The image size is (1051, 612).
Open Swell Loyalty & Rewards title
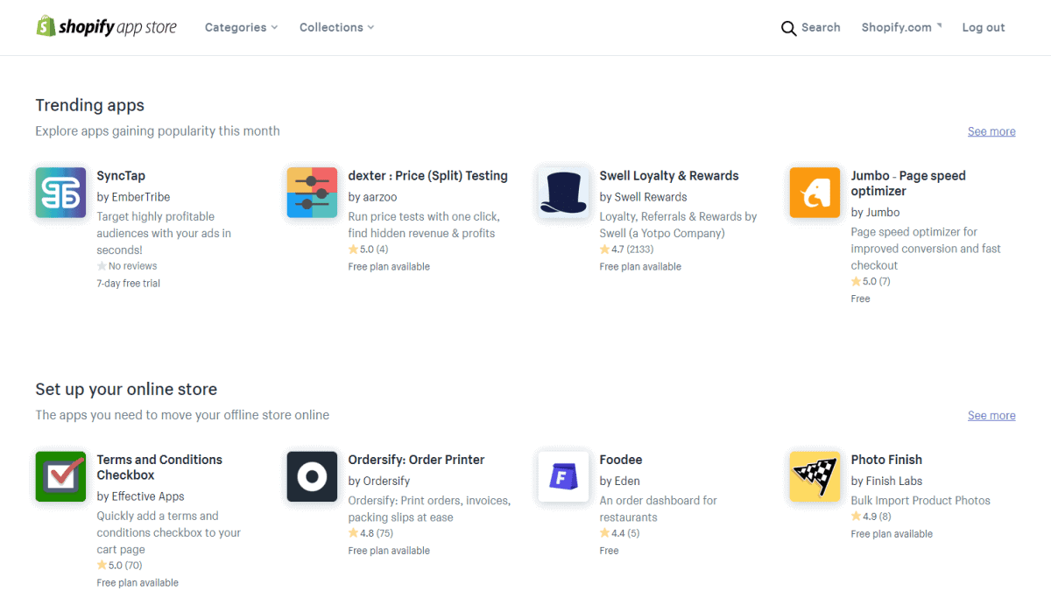coord(669,176)
